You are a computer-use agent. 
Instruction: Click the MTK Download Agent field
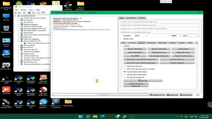160,21
